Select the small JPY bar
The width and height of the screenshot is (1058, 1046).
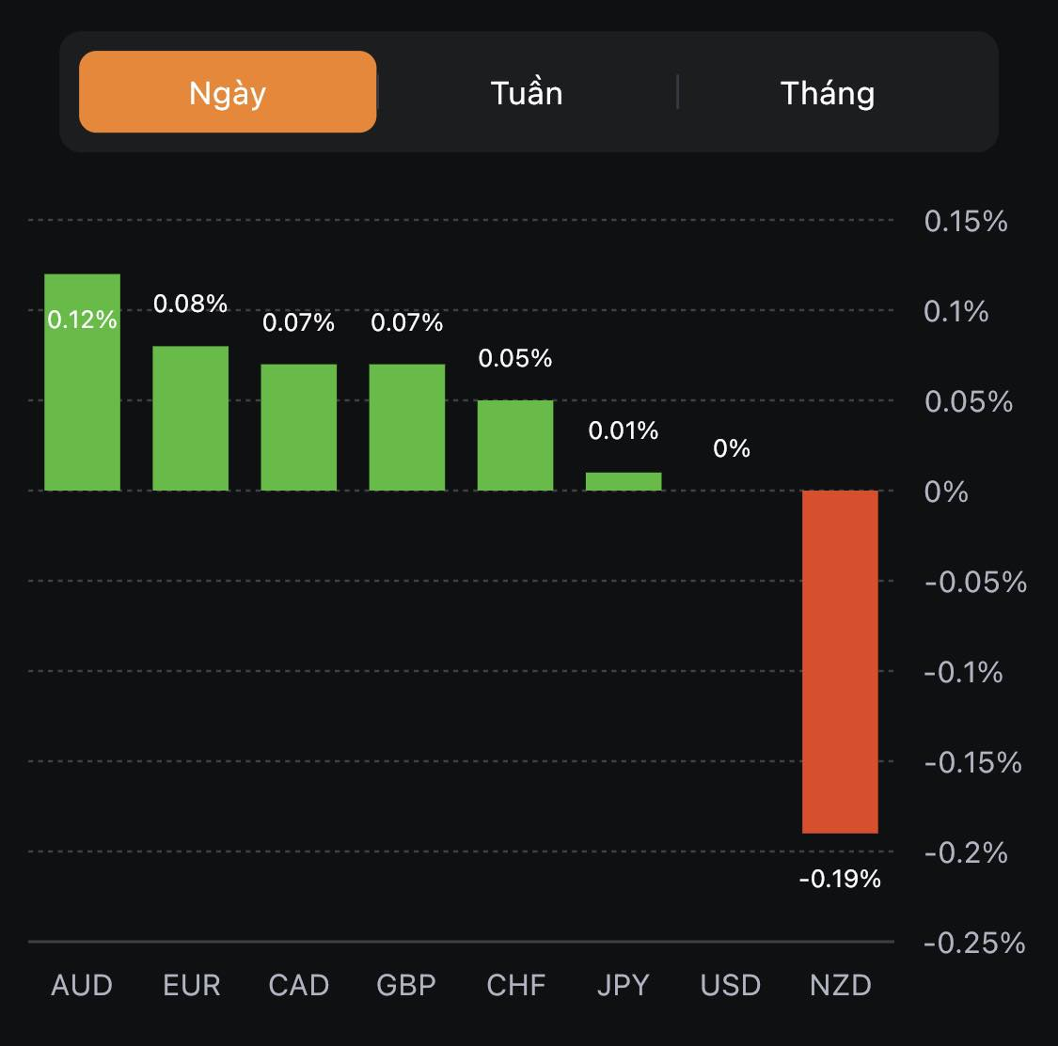click(x=624, y=481)
